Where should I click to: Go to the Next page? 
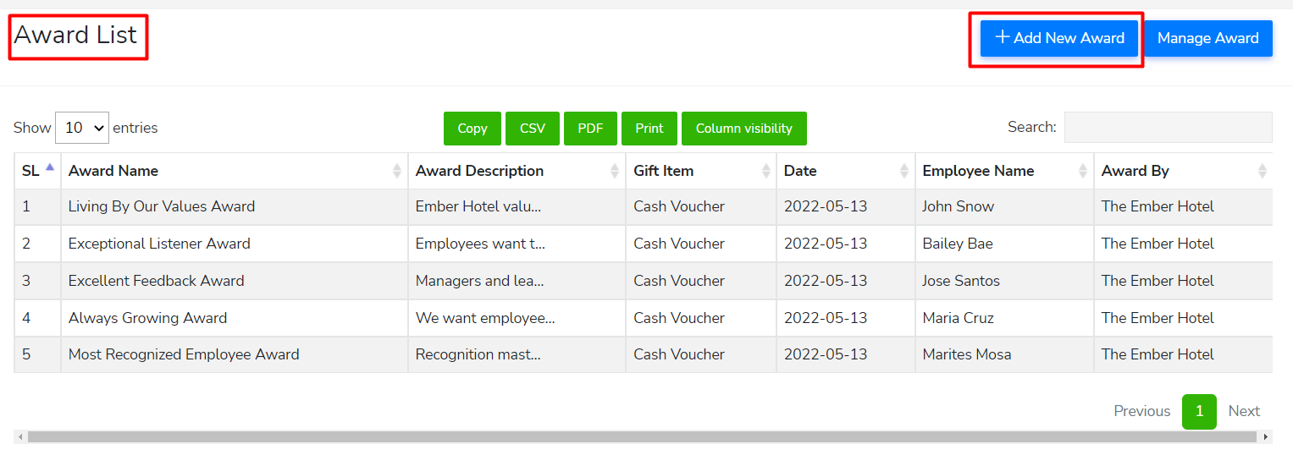pos(1244,411)
